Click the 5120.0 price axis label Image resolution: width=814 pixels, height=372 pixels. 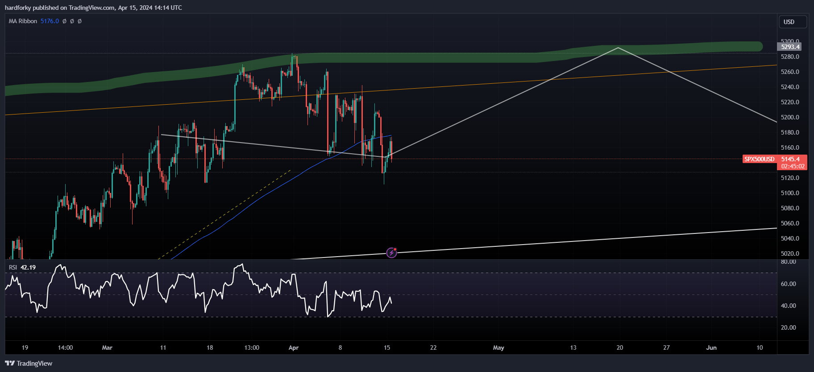(790, 178)
